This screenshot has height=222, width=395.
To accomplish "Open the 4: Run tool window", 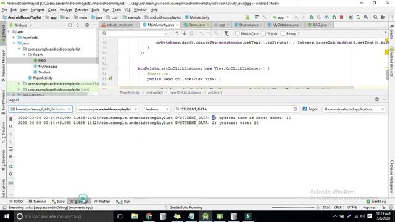I will (123, 202).
